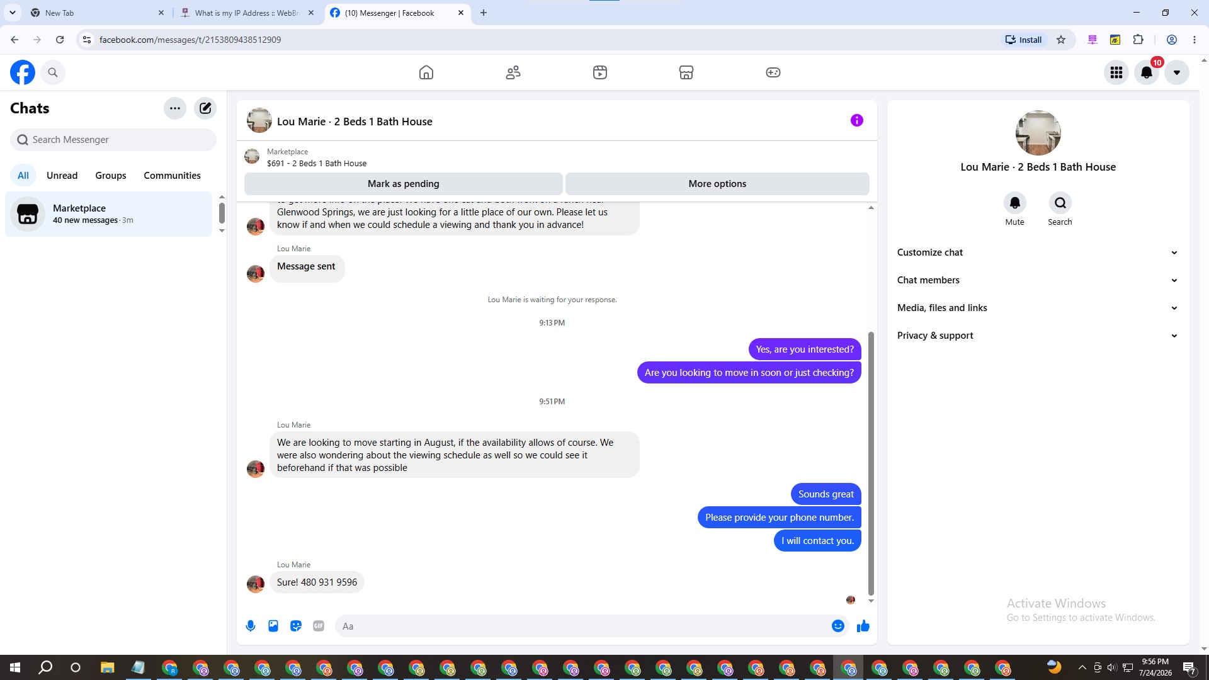Bookmark this page with the star icon
Screen dimensions: 1209x680
[1061, 40]
